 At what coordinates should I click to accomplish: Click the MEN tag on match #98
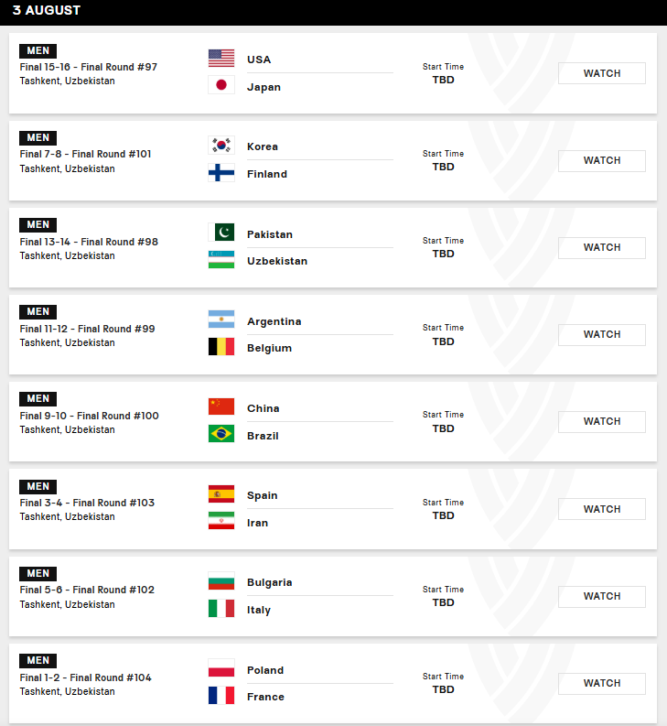click(38, 224)
